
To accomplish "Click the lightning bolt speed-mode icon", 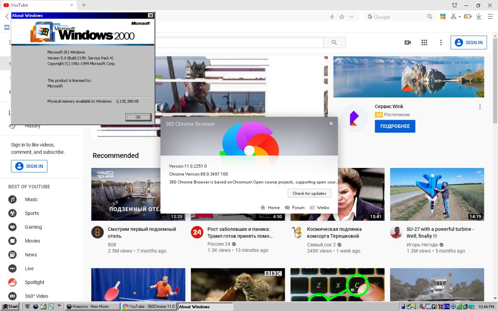I will [332, 17].
